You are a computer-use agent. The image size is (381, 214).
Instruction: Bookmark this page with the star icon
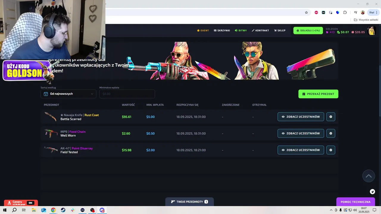tap(306, 12)
